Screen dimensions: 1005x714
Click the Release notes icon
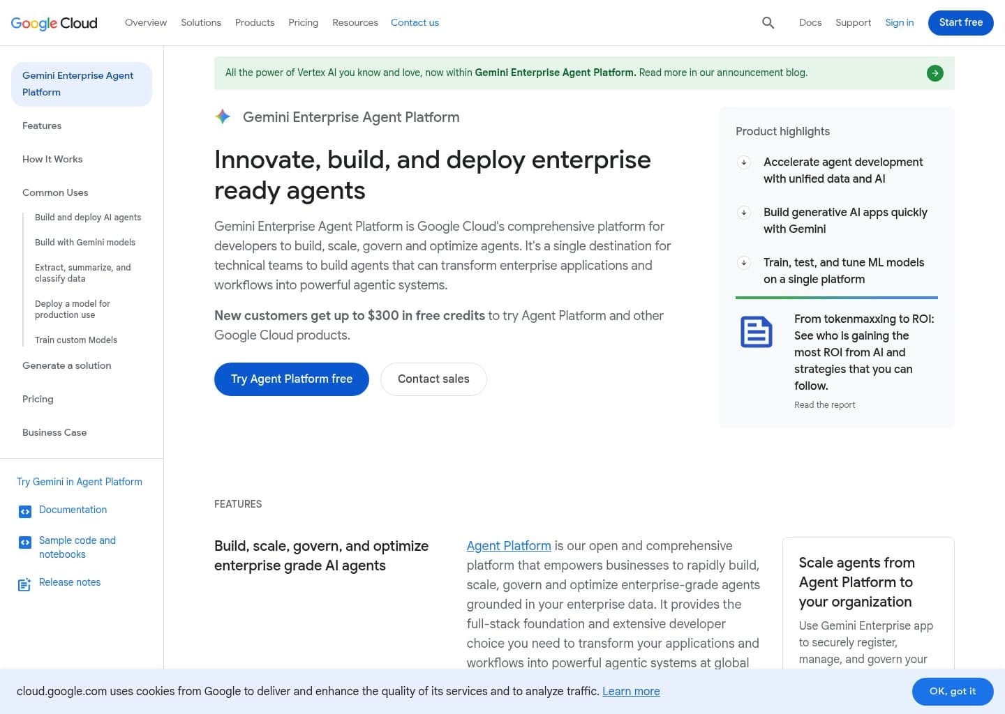(24, 584)
